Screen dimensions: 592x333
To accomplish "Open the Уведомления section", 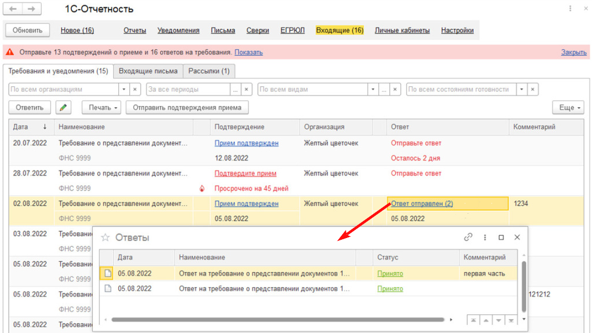I will (178, 30).
